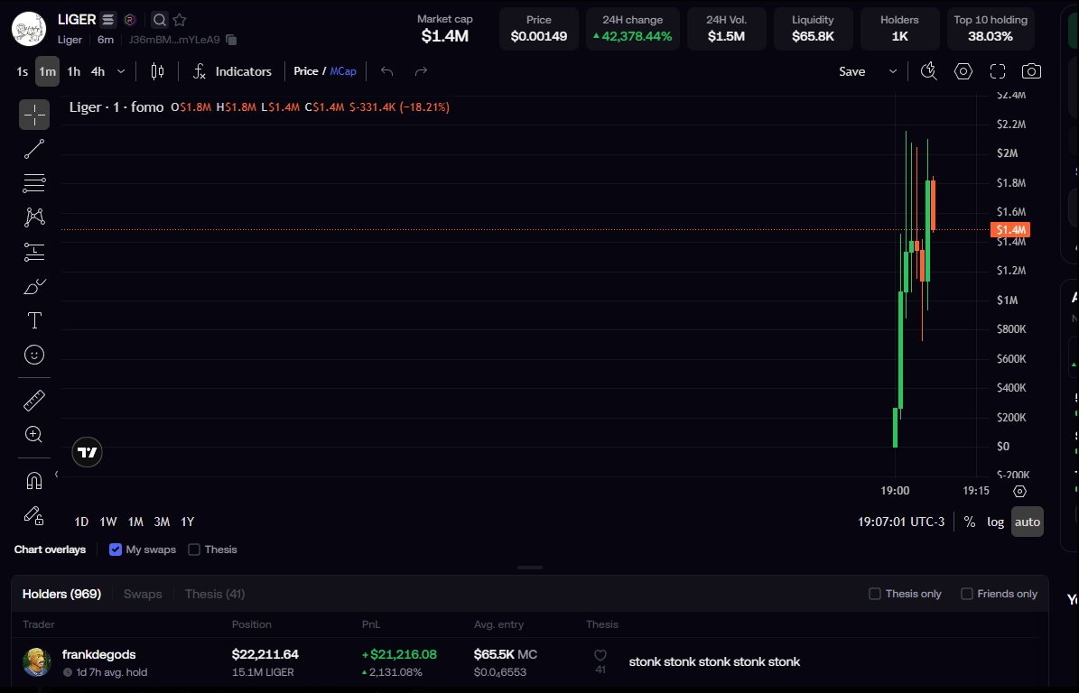Undo the last chart action
Viewport: 1079px width, 693px height.
[386, 71]
